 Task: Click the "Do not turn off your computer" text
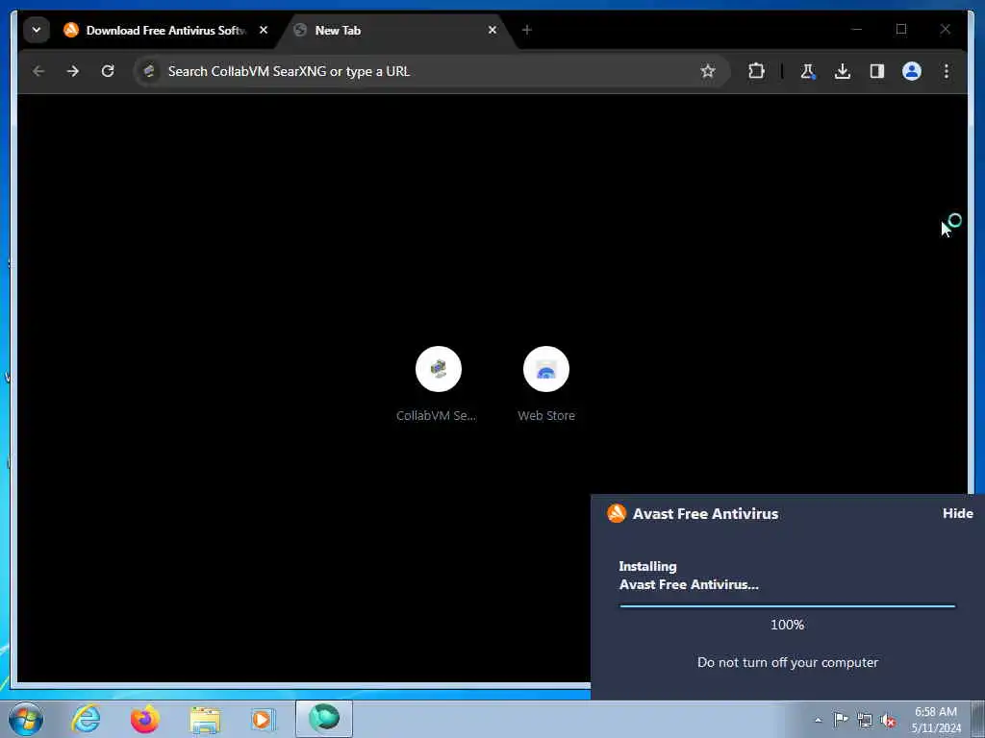[788, 662]
